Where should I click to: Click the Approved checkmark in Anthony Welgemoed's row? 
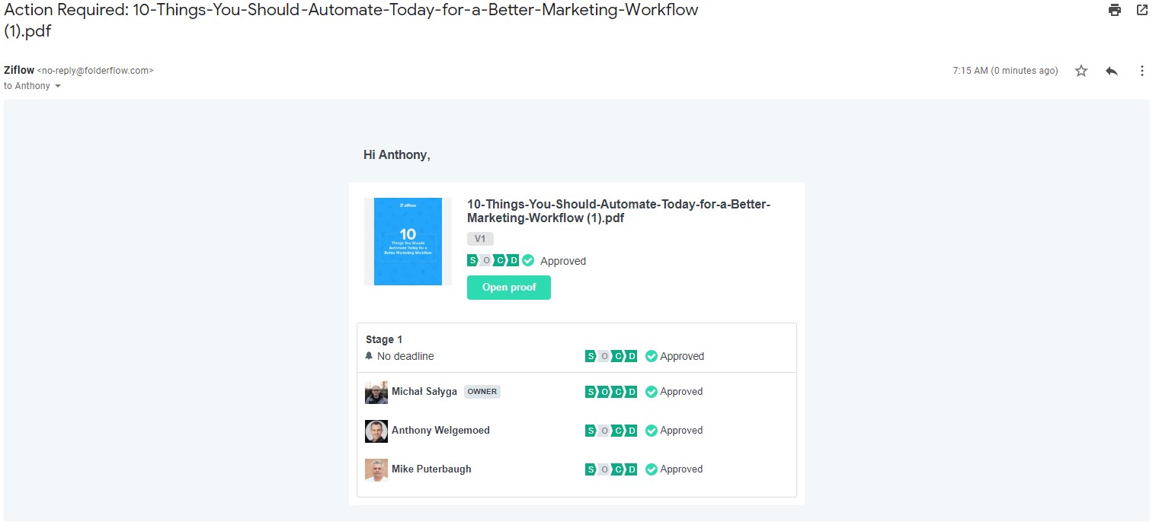[652, 431]
